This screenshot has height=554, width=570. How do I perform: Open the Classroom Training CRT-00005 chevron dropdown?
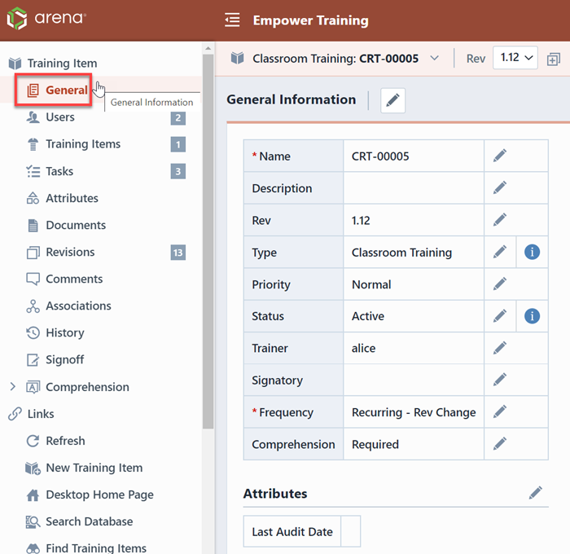click(435, 58)
